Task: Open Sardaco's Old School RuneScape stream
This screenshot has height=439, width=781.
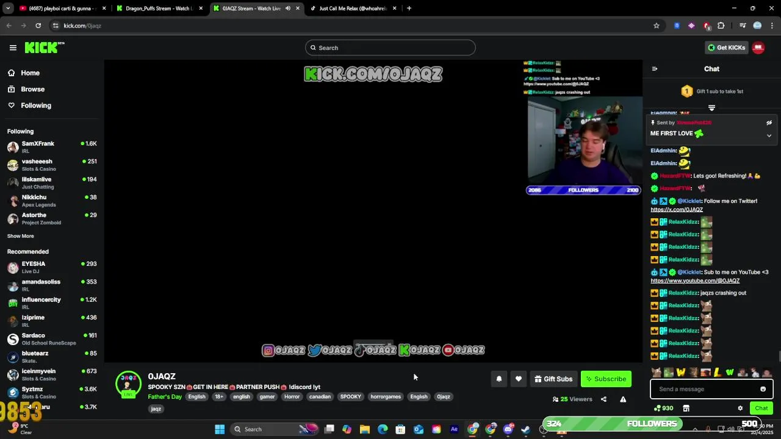Action: pyautogui.click(x=52, y=339)
